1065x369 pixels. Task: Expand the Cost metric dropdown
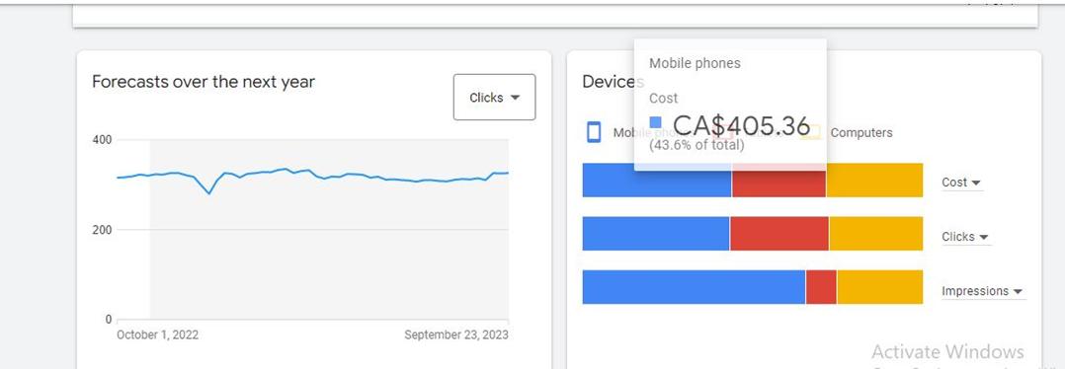point(962,183)
